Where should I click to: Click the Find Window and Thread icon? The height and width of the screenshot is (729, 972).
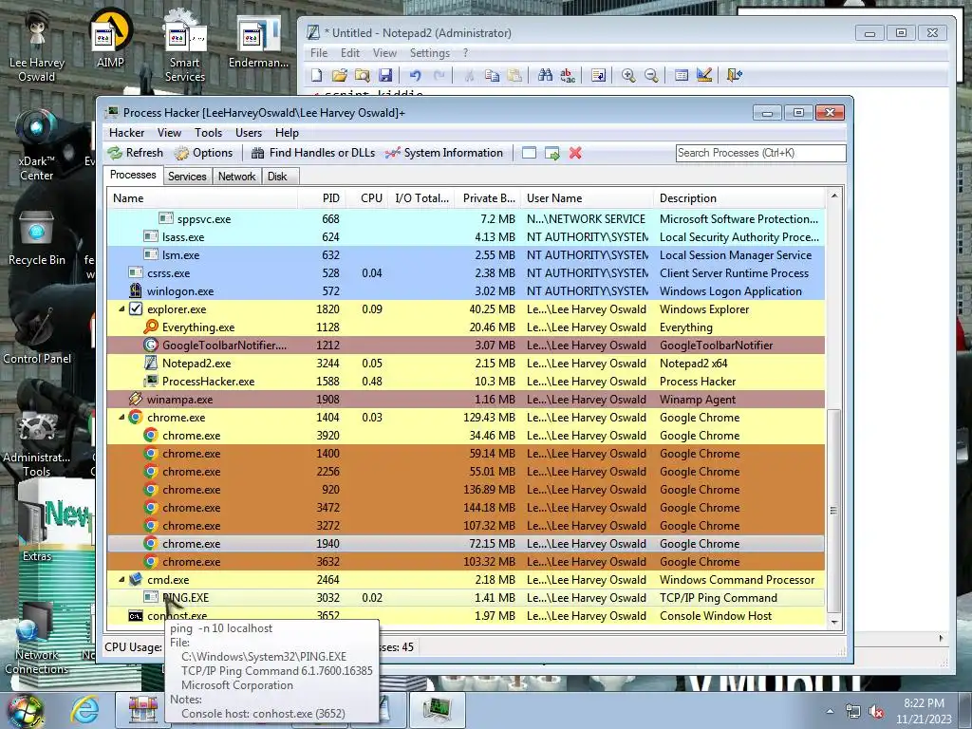pyautogui.click(x=551, y=153)
